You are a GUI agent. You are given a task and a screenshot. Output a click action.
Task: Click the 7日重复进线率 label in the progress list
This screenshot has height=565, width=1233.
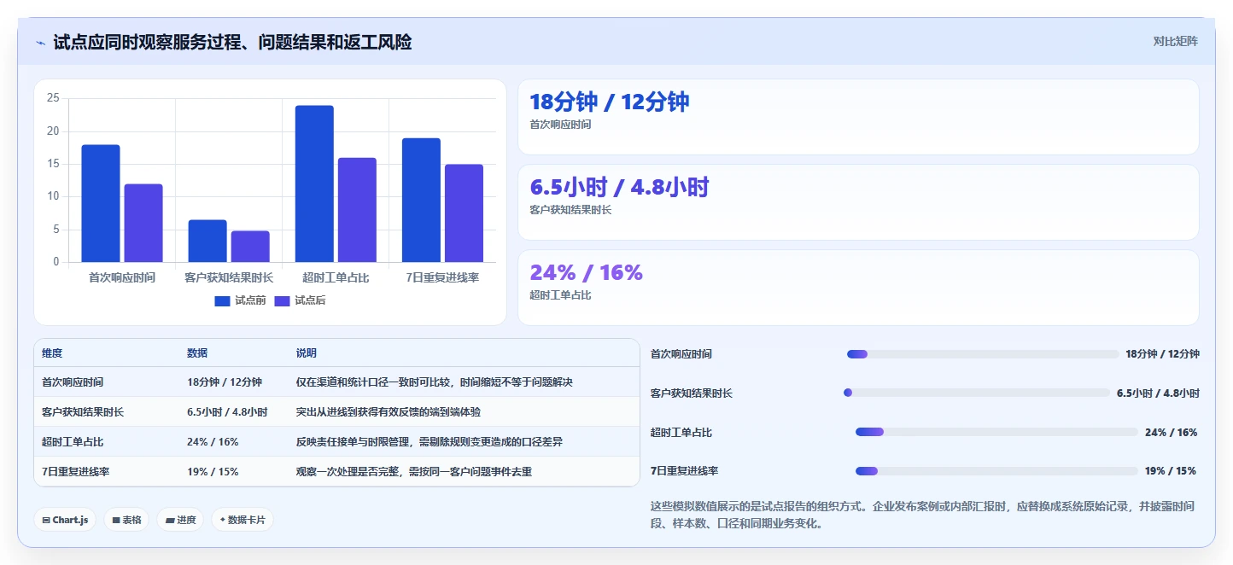pyautogui.click(x=685, y=471)
